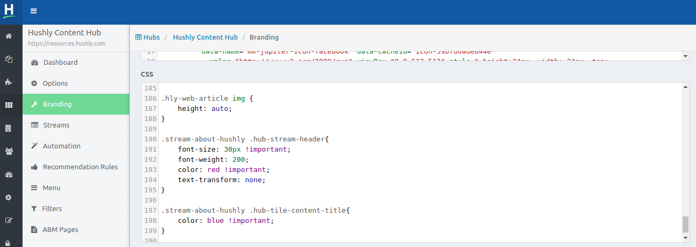Place cursor on color: red line
This screenshot has width=696, height=247.
224,170
